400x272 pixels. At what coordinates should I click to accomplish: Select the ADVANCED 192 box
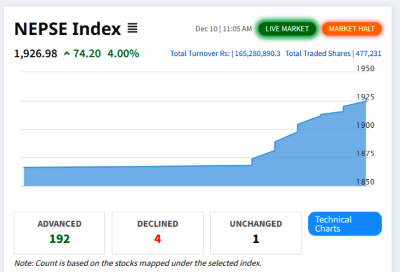pyautogui.click(x=59, y=233)
